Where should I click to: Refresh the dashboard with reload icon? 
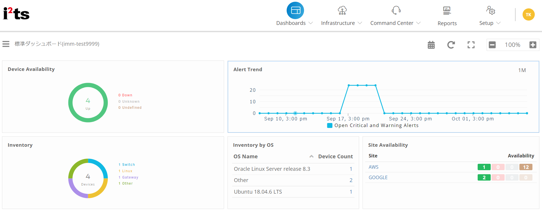451,45
